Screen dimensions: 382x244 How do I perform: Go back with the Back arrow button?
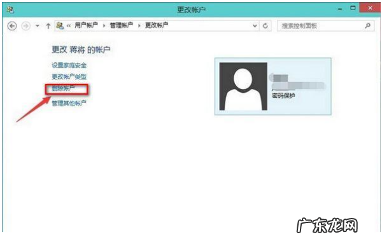pyautogui.click(x=12, y=26)
